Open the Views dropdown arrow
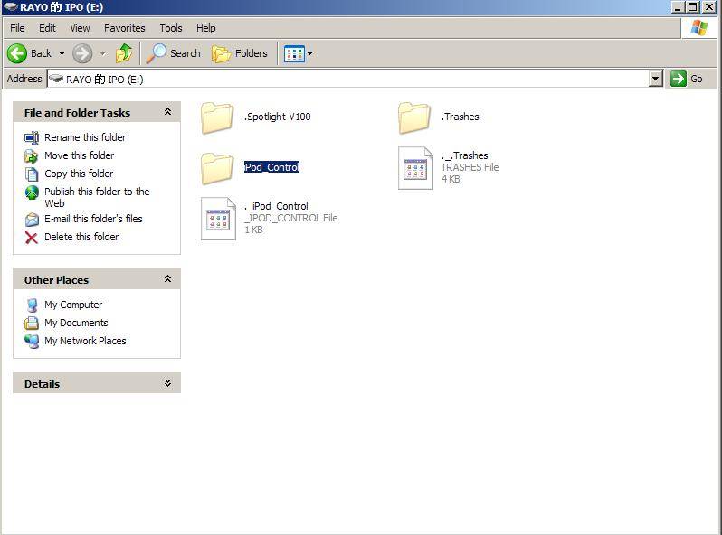Image resolution: width=722 pixels, height=535 pixels. tap(310, 54)
